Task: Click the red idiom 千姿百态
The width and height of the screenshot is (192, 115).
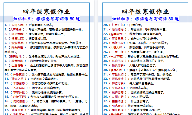Action: 19,83
